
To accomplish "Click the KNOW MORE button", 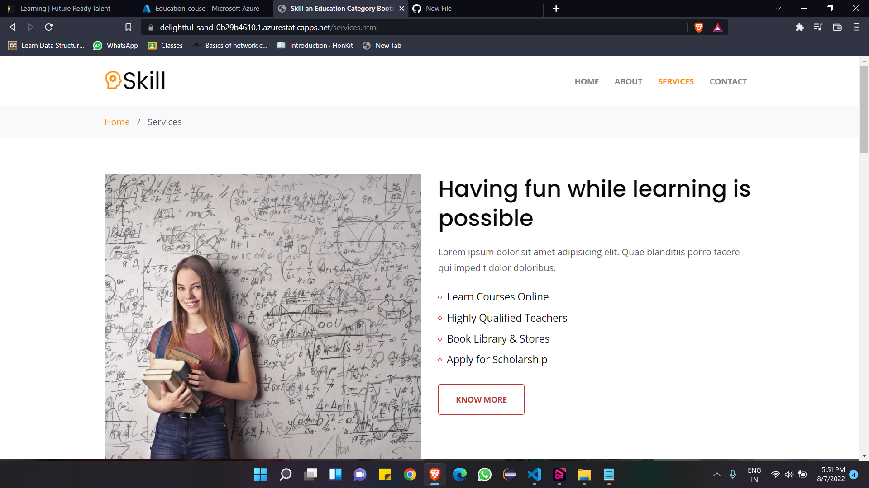I will pos(481,399).
